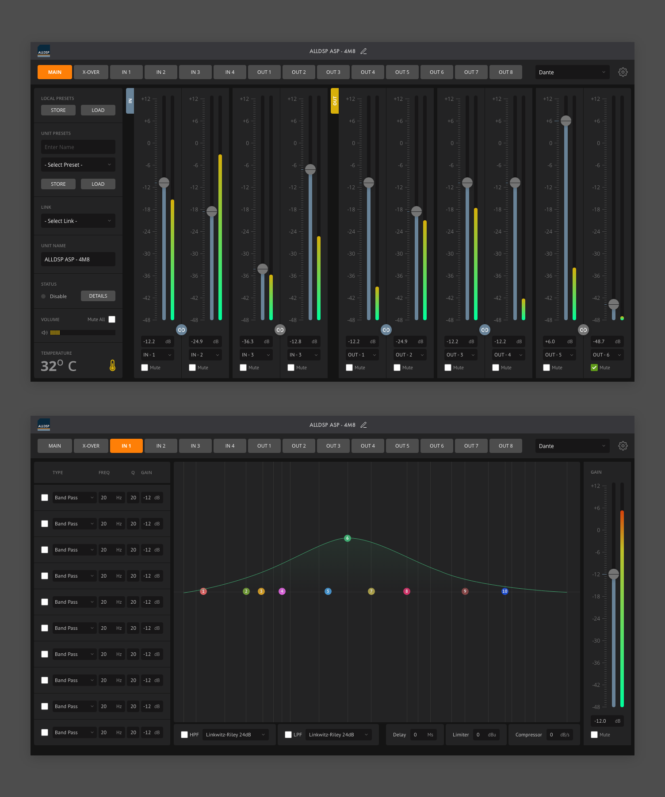Click the edit pencil beside the title in the EQ window
Viewport: 665px width, 797px height.
pyautogui.click(x=363, y=425)
